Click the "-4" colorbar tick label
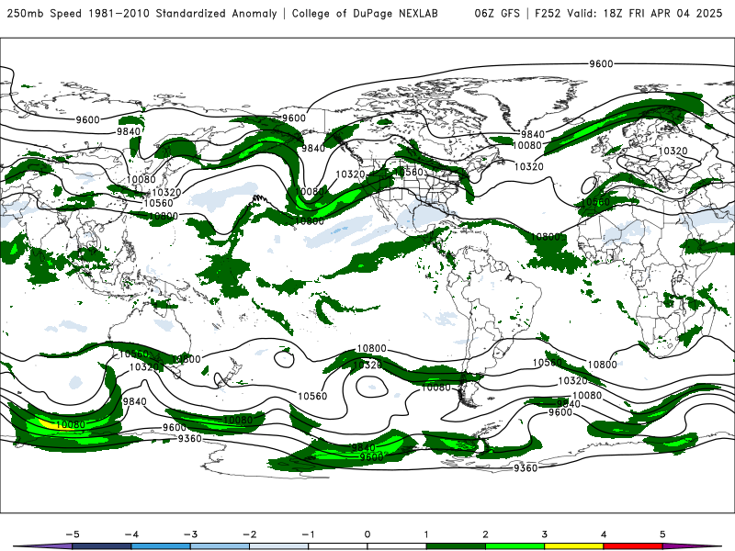The image size is (735, 551). (x=131, y=534)
